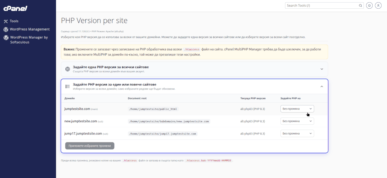Open PHP version dropdown for jumptestsite.com

[297, 109]
